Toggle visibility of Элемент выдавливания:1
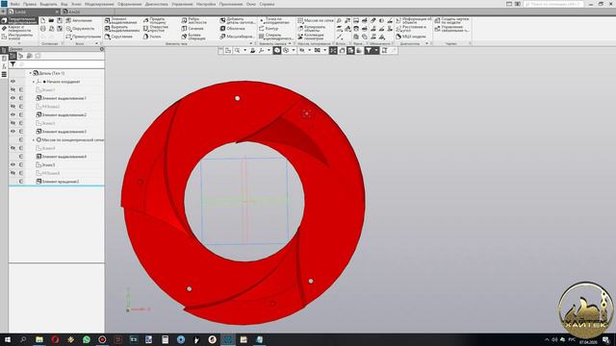The width and height of the screenshot is (616, 346). [x=13, y=98]
